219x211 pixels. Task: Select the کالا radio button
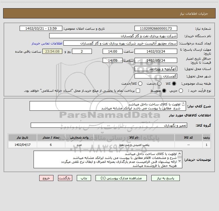[174, 84]
